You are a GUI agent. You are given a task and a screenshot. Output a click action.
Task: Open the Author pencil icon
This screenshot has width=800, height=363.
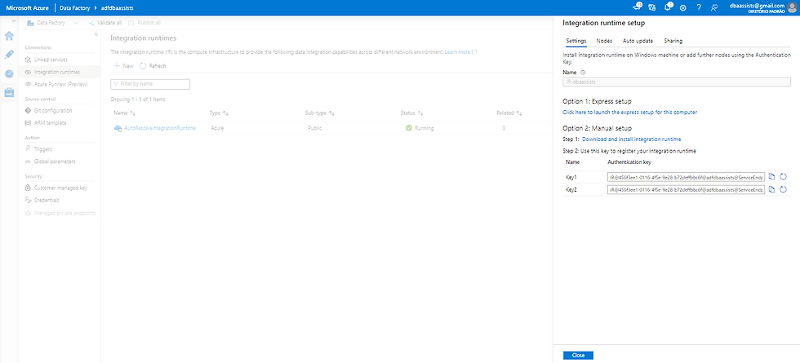tap(9, 55)
